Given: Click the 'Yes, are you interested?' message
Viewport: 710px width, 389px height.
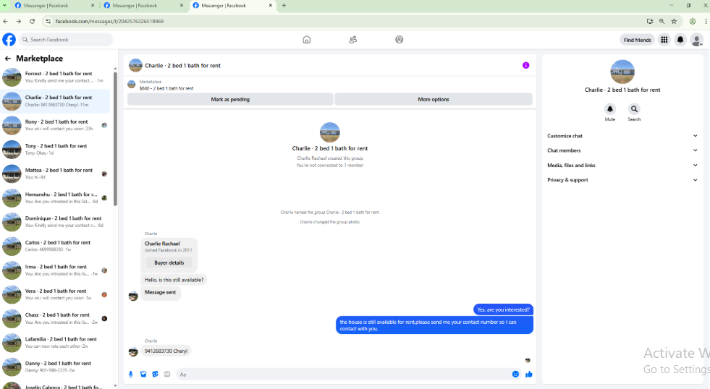Looking at the screenshot, I should [503, 310].
